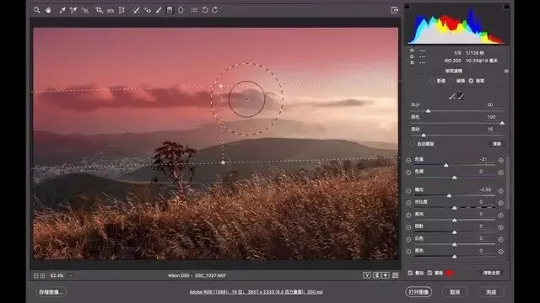The height and width of the screenshot is (303, 540).
Task: Open the Preferences list icon
Action: click(x=194, y=10)
